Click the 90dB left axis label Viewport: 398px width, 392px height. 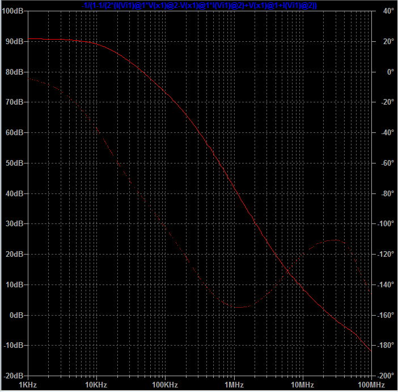(15, 41)
